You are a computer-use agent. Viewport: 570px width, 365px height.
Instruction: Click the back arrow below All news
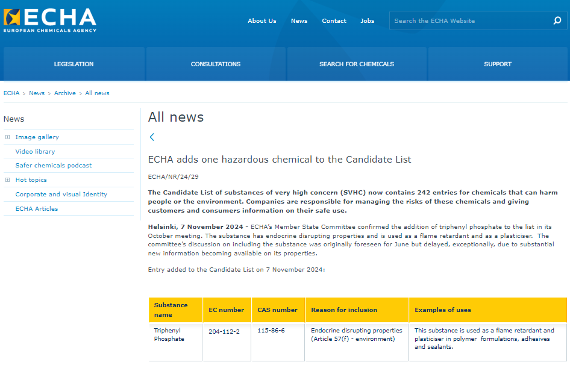(x=152, y=137)
